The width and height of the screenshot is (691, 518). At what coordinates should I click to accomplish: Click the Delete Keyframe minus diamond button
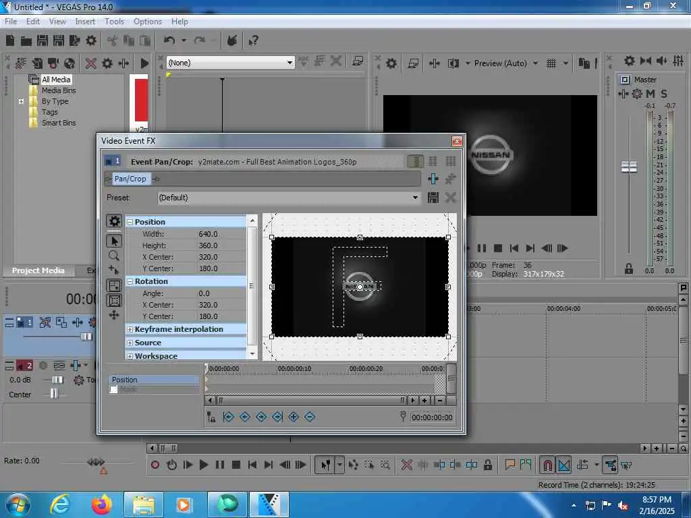pyautogui.click(x=310, y=417)
